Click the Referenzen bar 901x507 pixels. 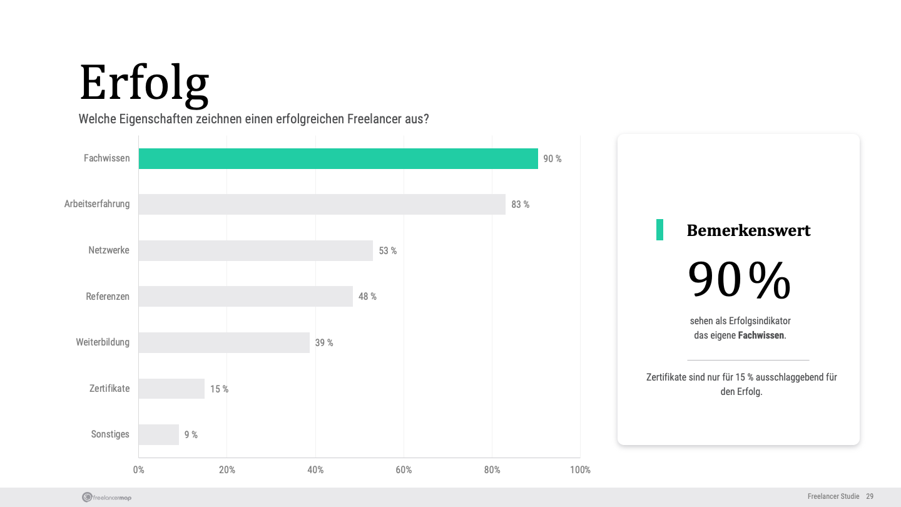pos(245,296)
